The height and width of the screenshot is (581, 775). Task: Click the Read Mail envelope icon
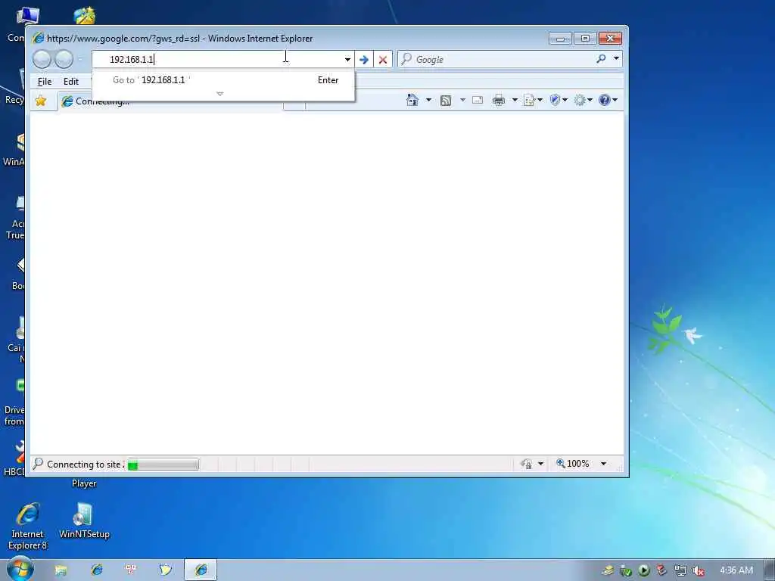click(x=478, y=101)
